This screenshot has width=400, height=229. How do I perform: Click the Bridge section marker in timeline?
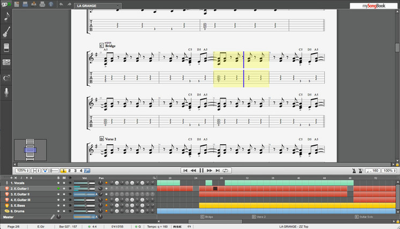(207, 217)
